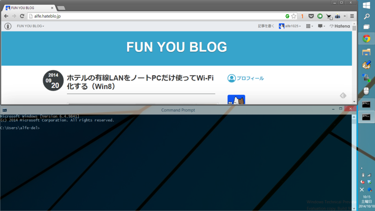Click the network signal tray icon

point(369,175)
